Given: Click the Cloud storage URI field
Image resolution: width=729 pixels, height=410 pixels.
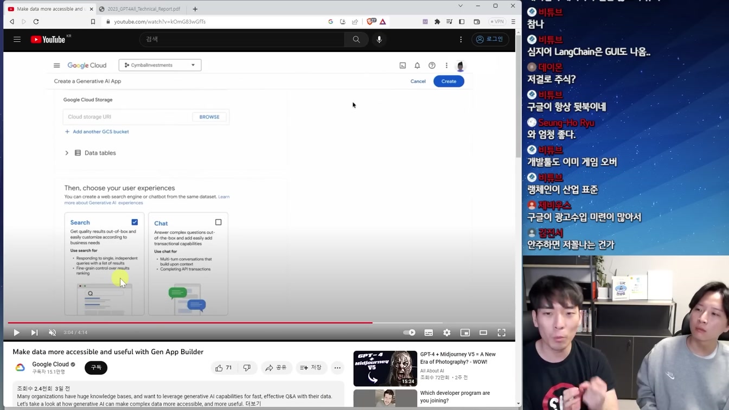Looking at the screenshot, I should coord(128,117).
